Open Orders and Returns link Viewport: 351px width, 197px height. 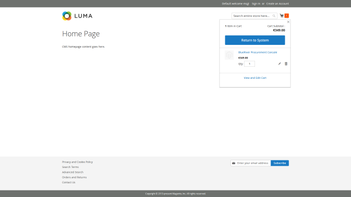pos(74,177)
